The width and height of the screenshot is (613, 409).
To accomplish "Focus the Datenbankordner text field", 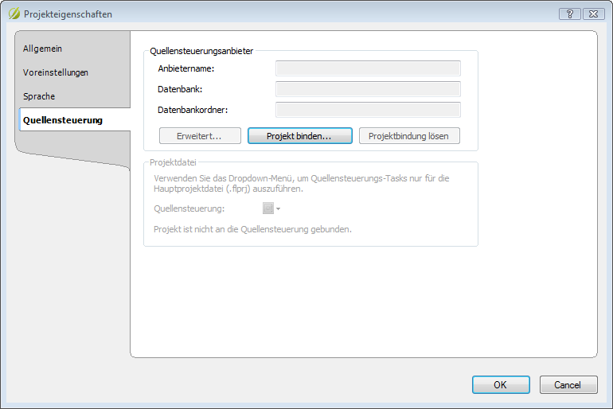I will coord(368,110).
